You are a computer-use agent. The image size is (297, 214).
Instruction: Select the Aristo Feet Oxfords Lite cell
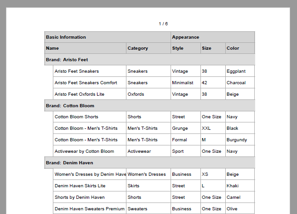point(90,94)
